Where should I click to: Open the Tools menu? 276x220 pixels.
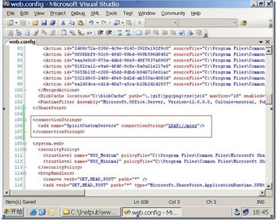112,13
